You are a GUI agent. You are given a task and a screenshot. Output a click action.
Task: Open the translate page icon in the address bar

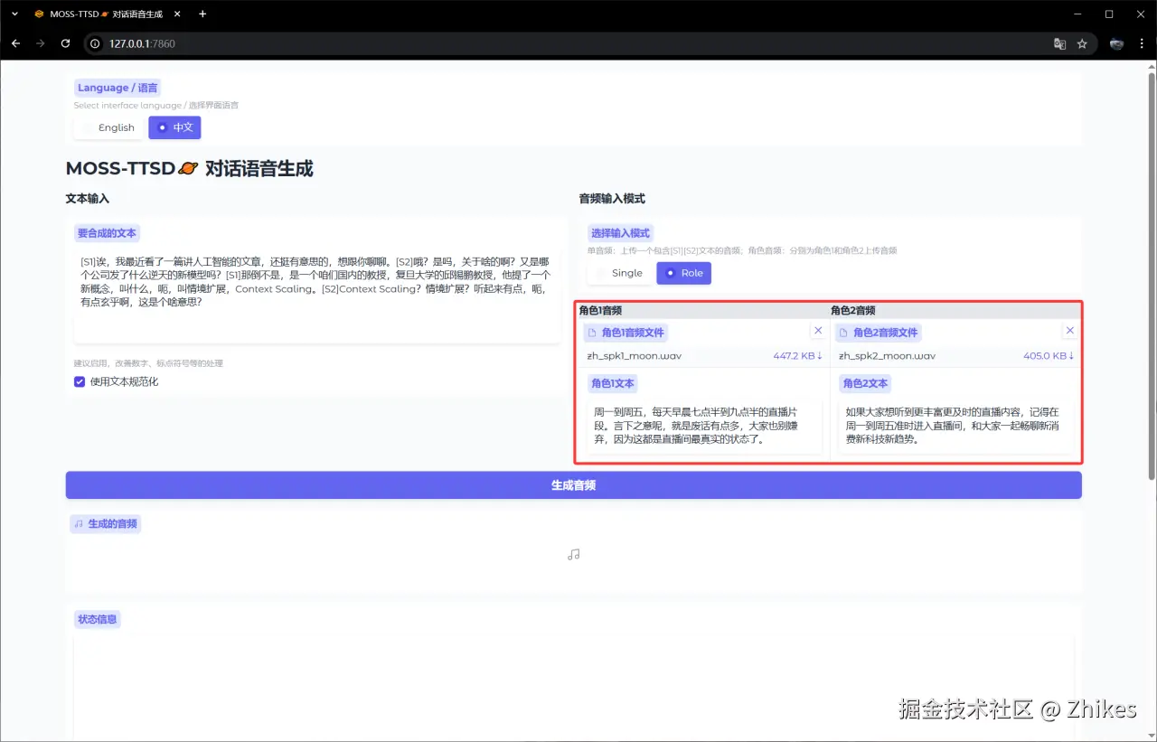coord(1059,43)
